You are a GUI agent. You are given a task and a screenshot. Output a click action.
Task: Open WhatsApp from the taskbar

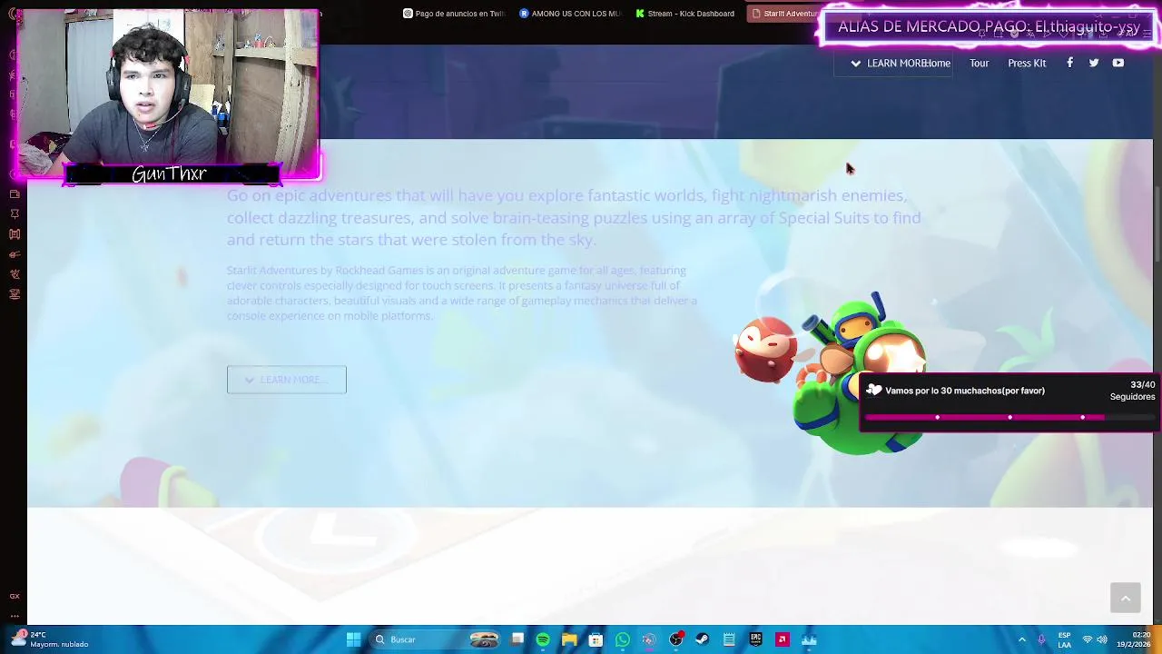[623, 639]
